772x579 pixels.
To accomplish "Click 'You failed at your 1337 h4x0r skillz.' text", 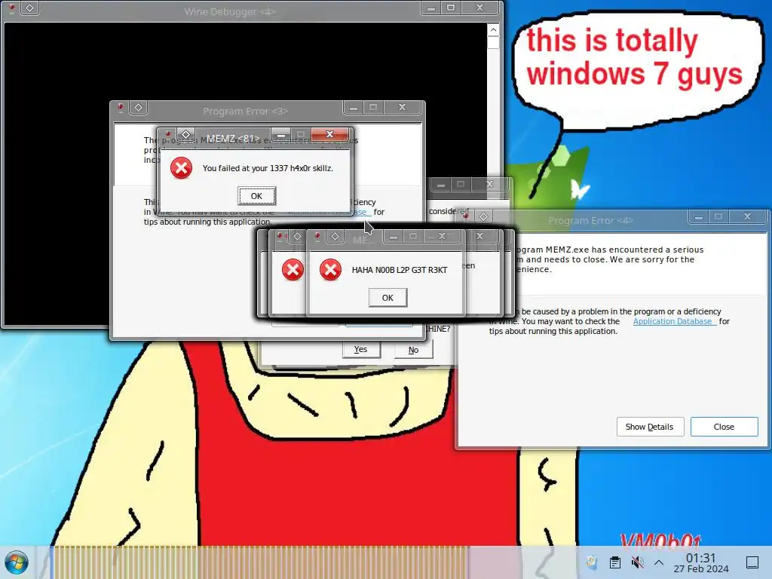I will coord(268,168).
